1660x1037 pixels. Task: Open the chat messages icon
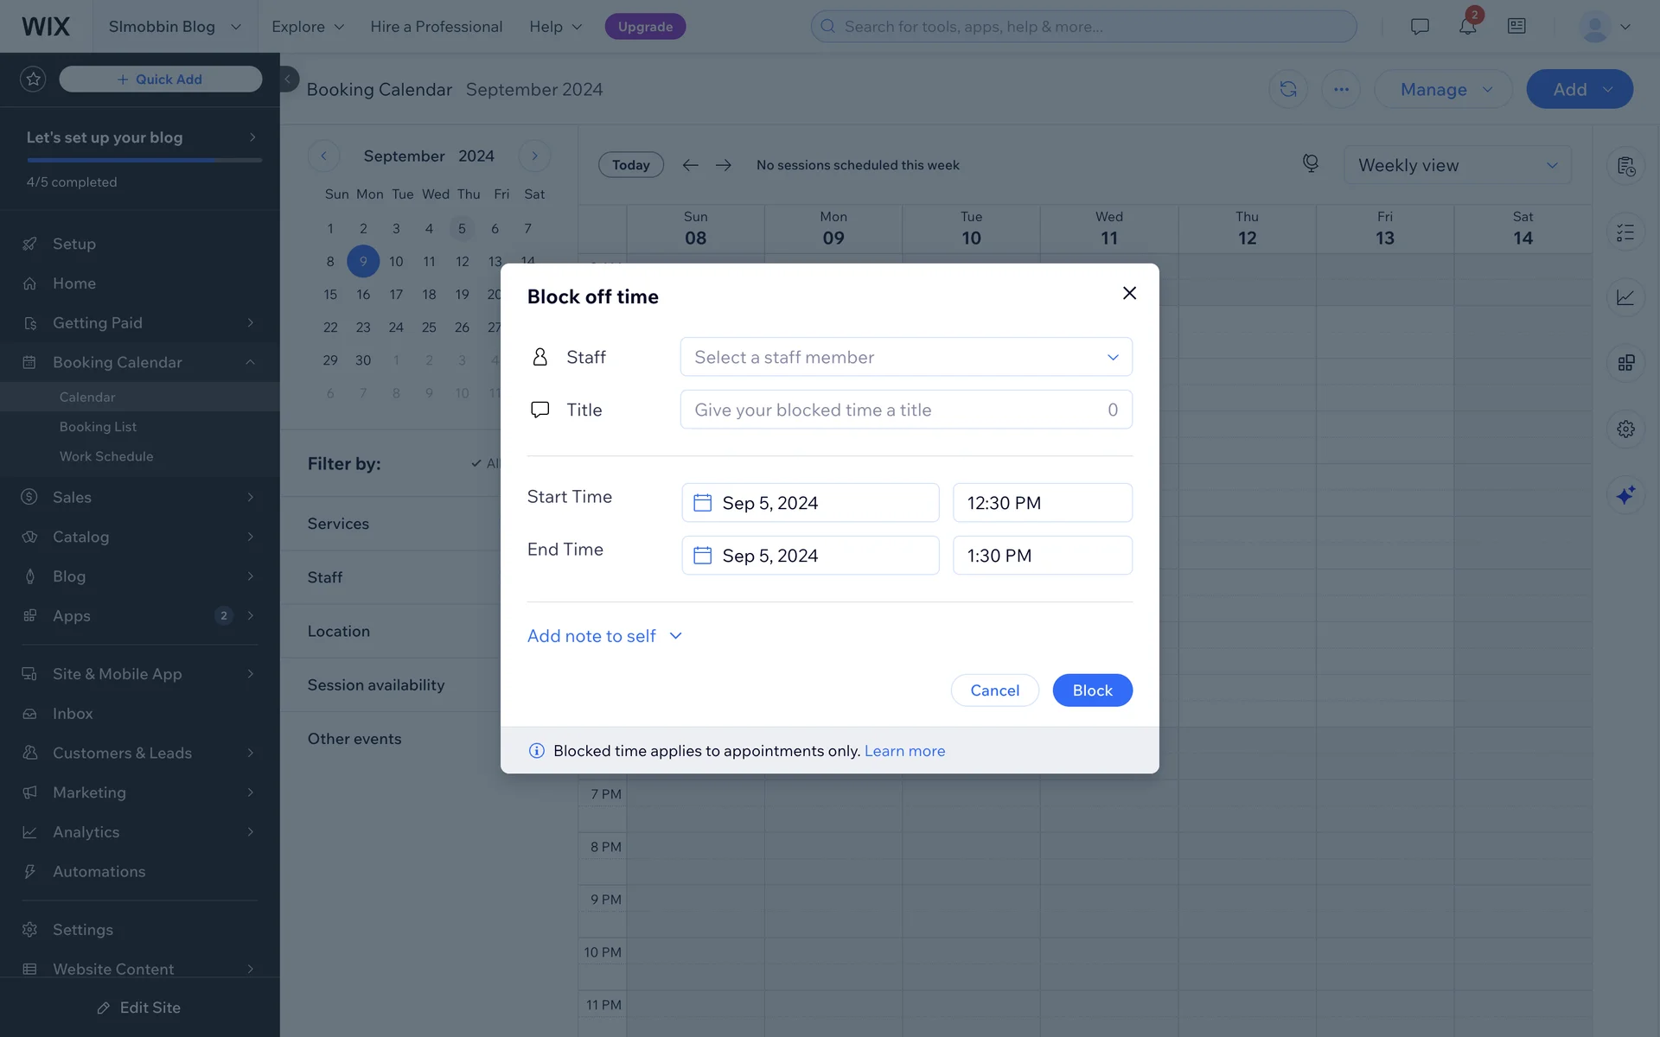1420,27
